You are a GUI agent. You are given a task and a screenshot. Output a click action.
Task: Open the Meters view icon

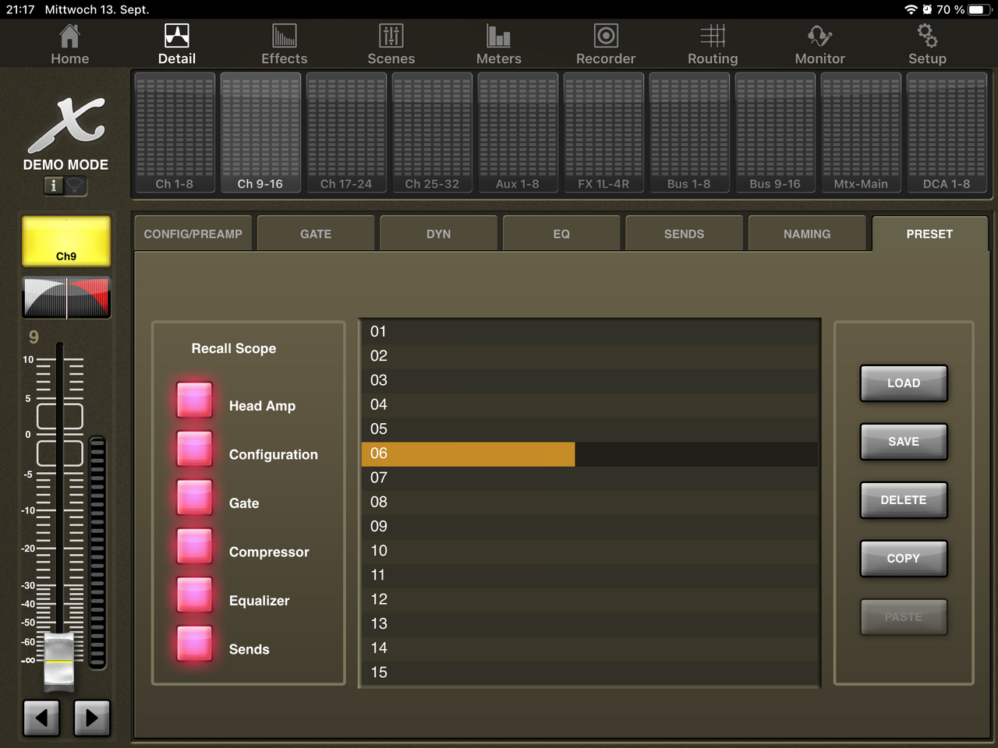498,37
